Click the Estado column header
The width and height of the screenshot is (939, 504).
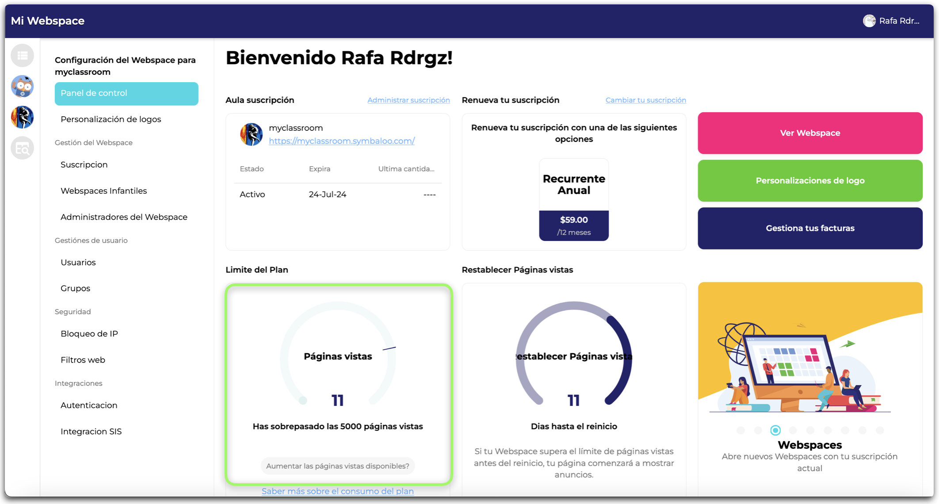tap(252, 169)
